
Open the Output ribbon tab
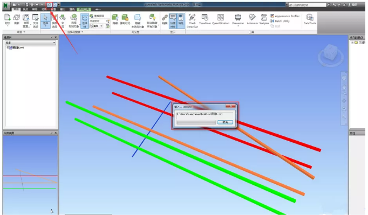point(63,9)
